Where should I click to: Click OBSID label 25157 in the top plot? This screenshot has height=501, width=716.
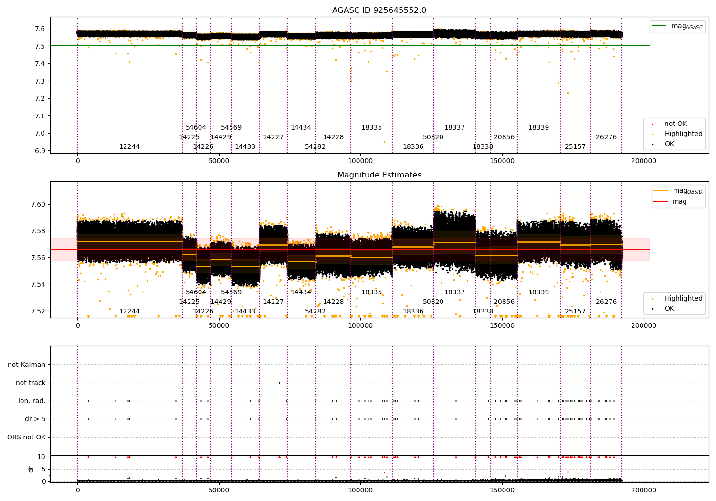click(x=575, y=147)
